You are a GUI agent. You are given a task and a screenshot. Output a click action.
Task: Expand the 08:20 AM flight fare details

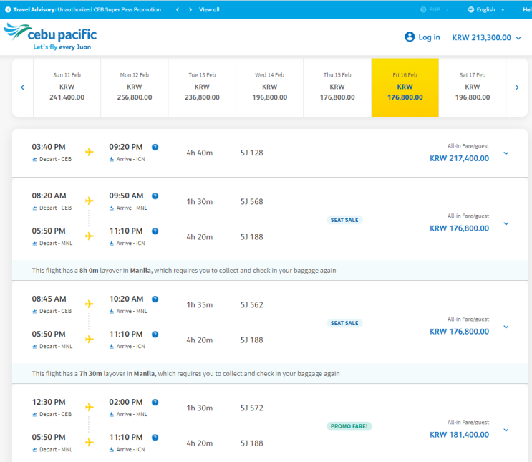click(x=506, y=223)
